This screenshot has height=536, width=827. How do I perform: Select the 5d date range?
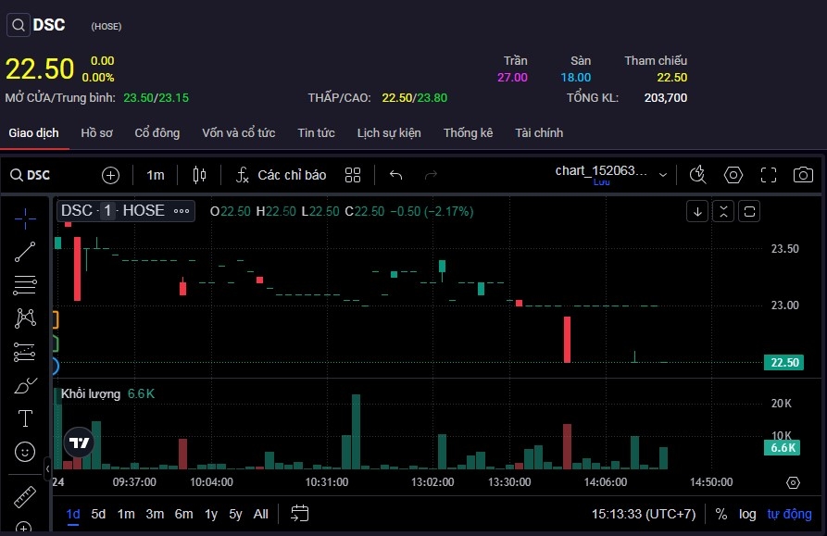click(x=98, y=514)
